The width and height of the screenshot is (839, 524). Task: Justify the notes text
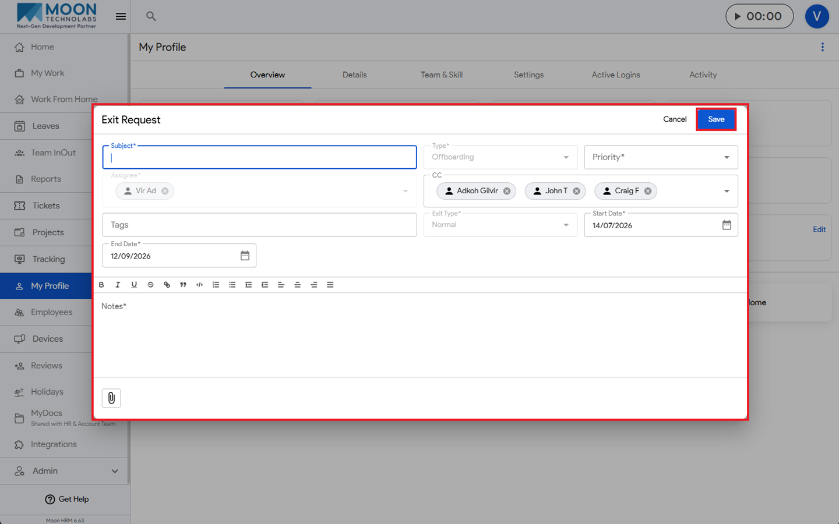[x=330, y=285]
